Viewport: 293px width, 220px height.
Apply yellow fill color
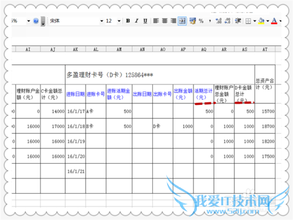point(261,21)
